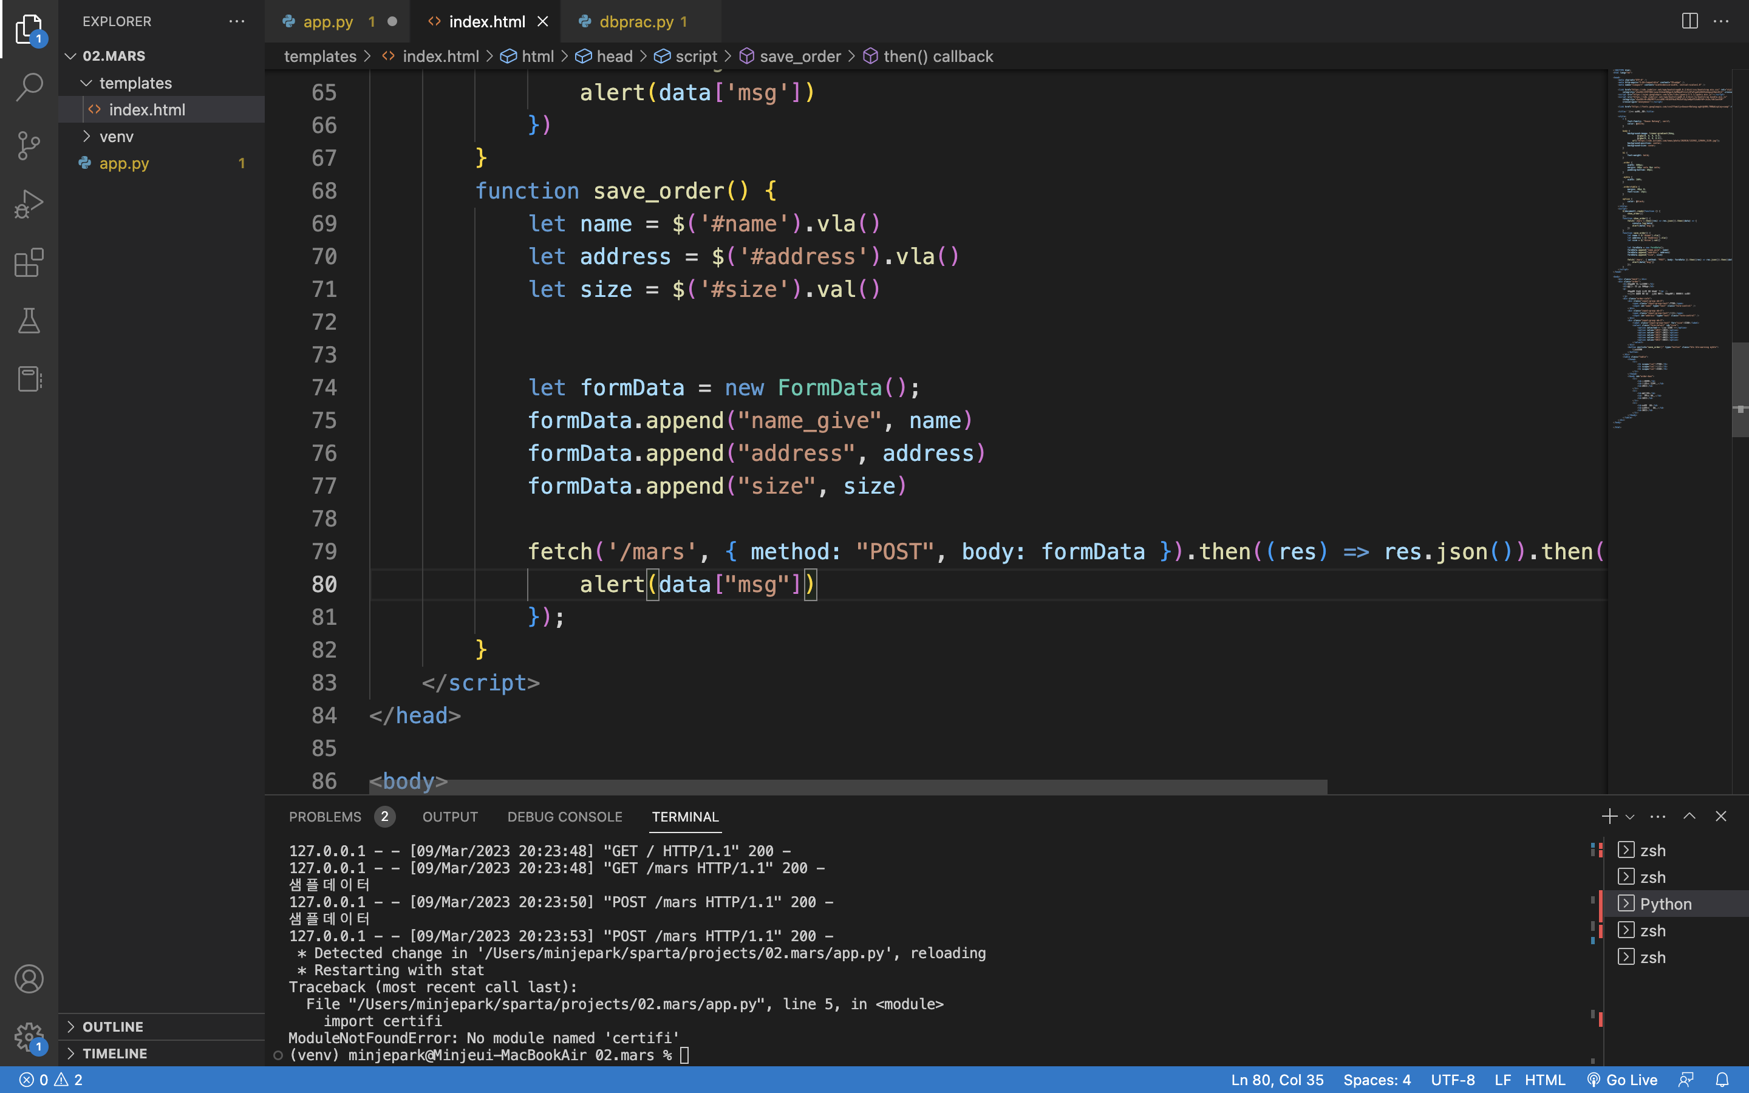Viewport: 1749px width, 1093px height.
Task: Click then() callback breadcrumb item
Action: [928, 56]
